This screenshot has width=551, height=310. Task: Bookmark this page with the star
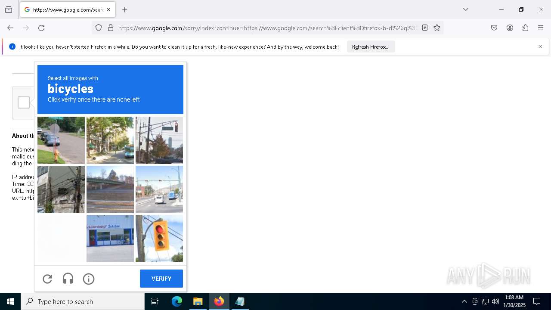(437, 28)
